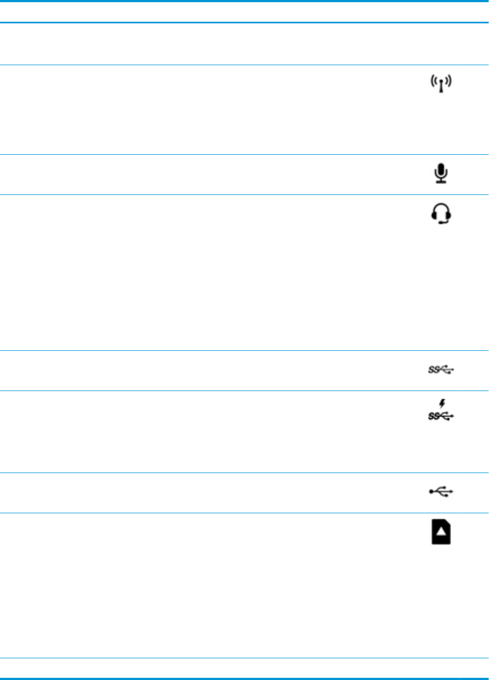489x680 pixels.
Task: Select the microphone icon
Action: pos(441,174)
